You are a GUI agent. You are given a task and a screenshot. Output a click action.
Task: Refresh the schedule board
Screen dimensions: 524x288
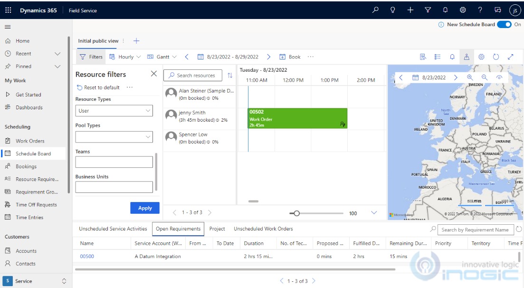tap(496, 57)
